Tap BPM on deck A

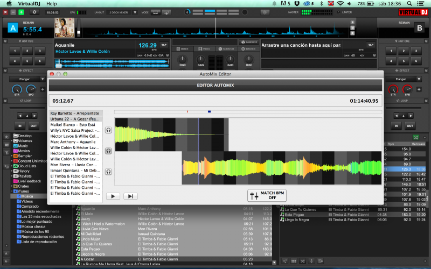coord(164,45)
